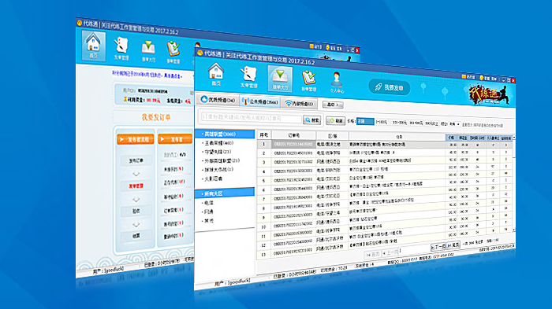Select 其他 in the region list

click(208, 220)
